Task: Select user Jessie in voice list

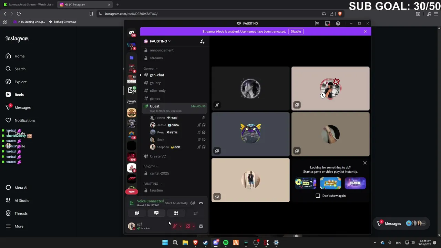Action: 177,125
